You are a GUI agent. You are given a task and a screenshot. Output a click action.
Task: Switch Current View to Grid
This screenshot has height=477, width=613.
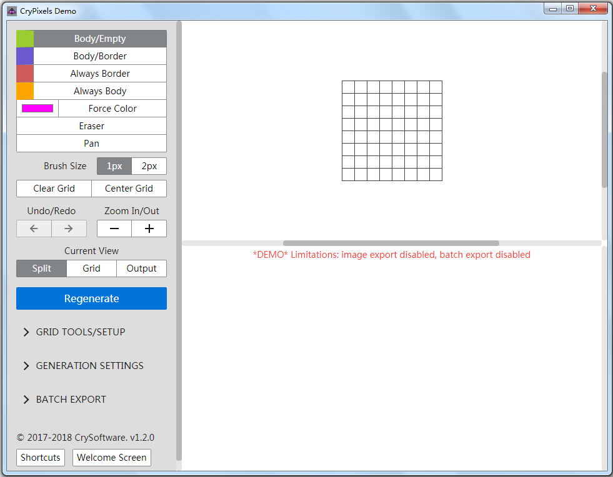[x=91, y=268]
